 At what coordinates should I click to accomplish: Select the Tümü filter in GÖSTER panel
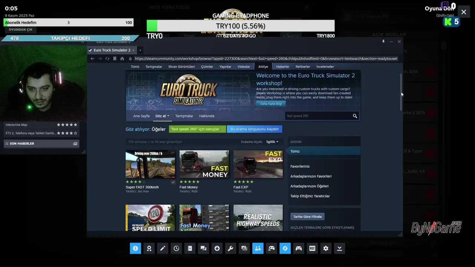(x=324, y=151)
